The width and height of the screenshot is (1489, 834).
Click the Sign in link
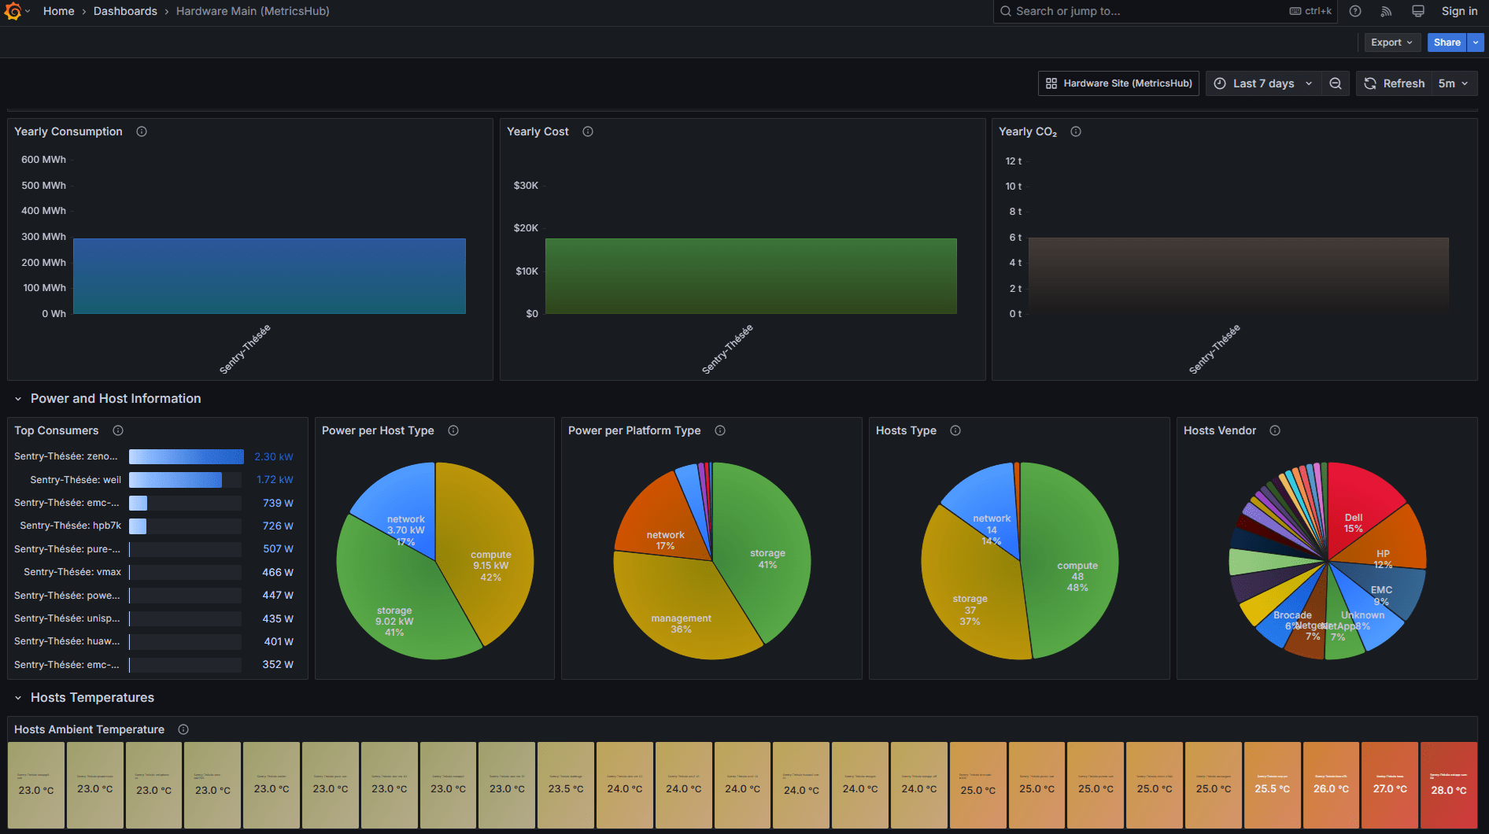click(x=1459, y=11)
